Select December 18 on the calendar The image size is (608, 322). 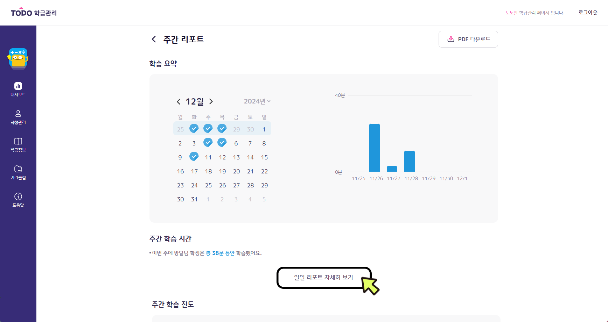coord(208,171)
